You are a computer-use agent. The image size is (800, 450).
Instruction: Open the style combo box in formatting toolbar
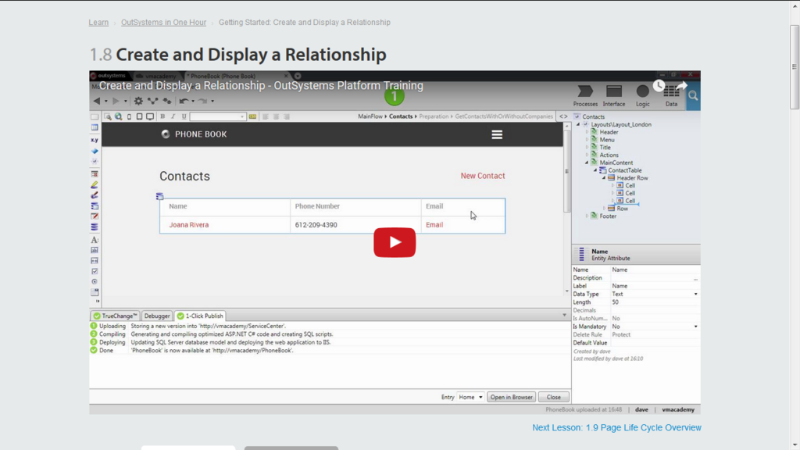point(217,117)
